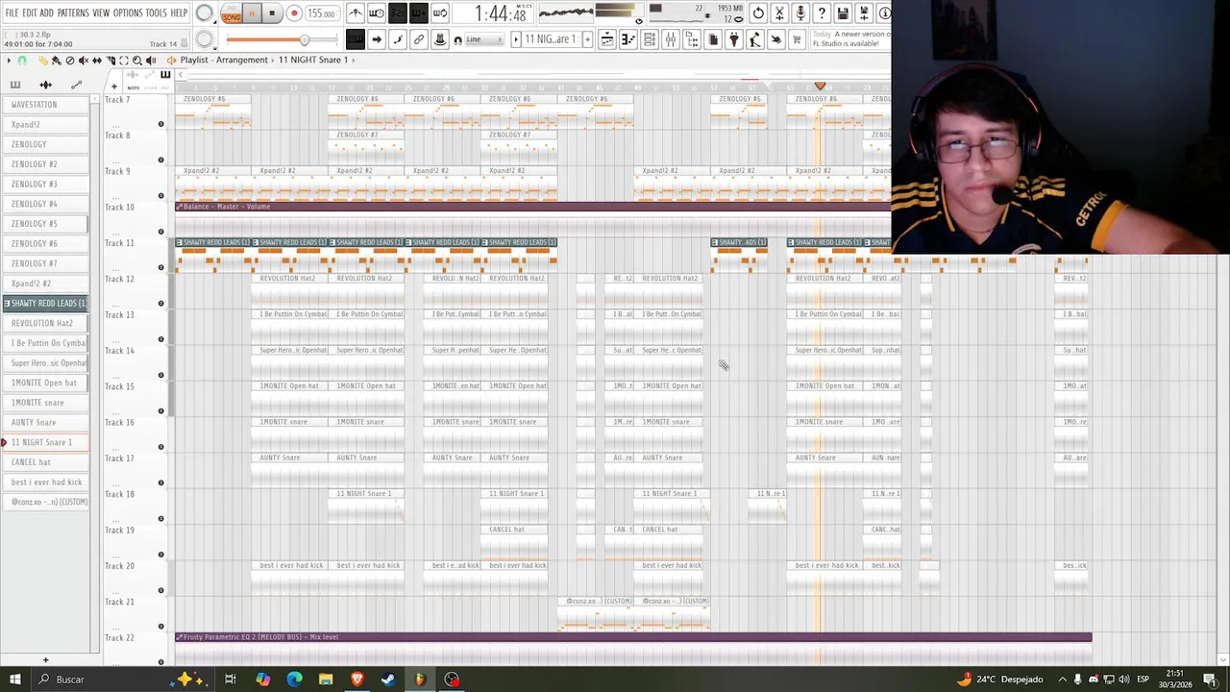Click the project info icon

coord(885,13)
